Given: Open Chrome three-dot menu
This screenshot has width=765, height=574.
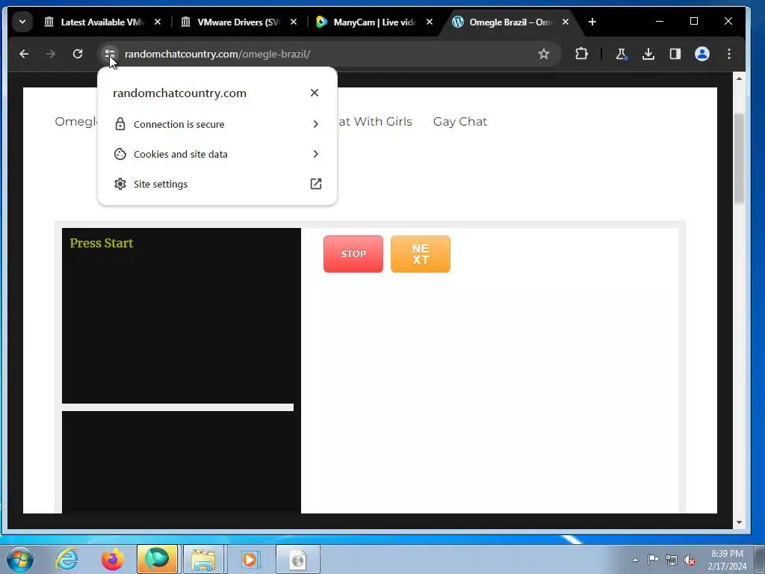Looking at the screenshot, I should 729,54.
